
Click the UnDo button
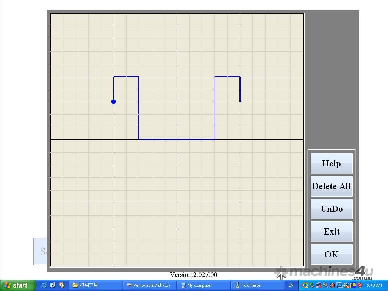pyautogui.click(x=332, y=209)
